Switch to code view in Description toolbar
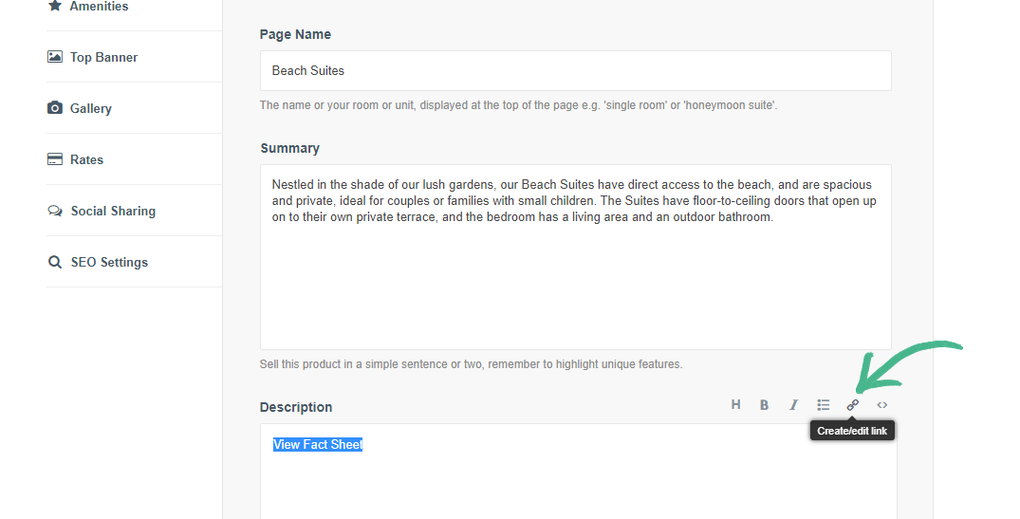The height and width of the screenshot is (519, 1020). [x=882, y=405]
